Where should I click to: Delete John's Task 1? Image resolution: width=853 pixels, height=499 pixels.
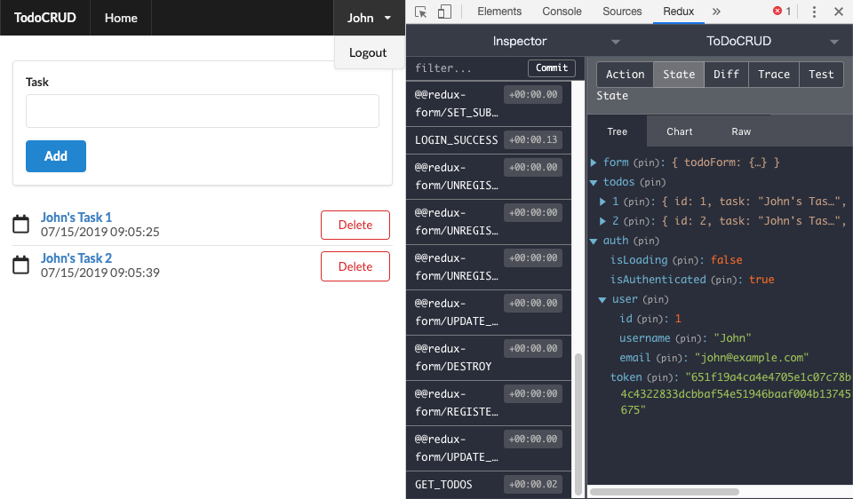coord(355,225)
